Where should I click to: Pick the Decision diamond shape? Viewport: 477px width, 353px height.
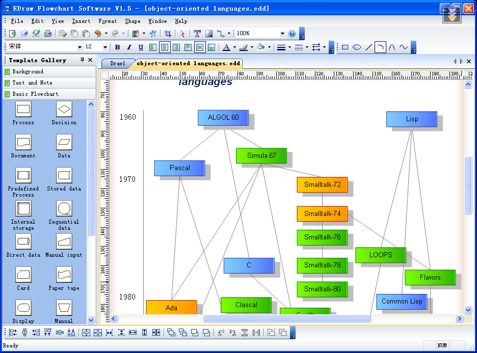[x=64, y=109]
